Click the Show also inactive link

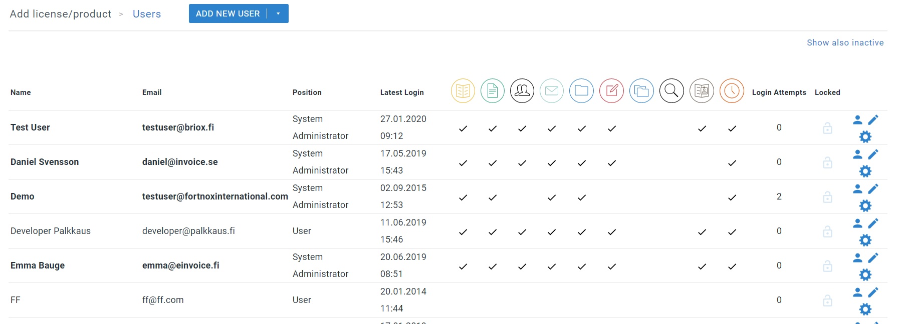pos(845,43)
